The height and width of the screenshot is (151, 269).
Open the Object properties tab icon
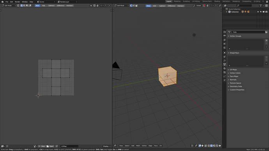click(x=225, y=53)
